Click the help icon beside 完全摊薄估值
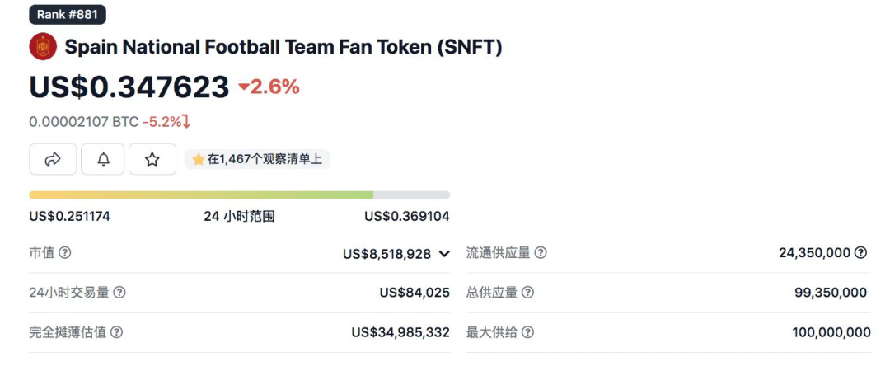The height and width of the screenshot is (366, 890). click(x=116, y=332)
